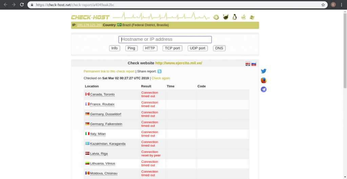This screenshot has height=179, width=347.
Task: Click the Linux penguin icon in header
Action: (234, 17)
